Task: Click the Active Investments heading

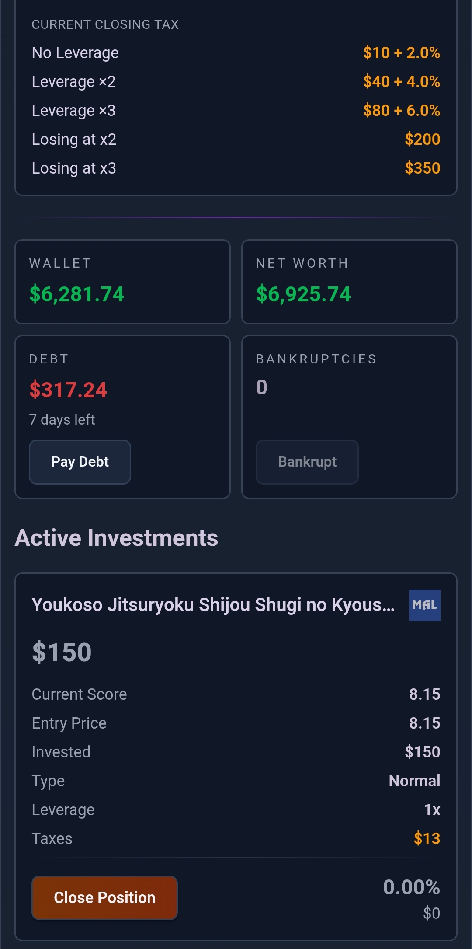Action: tap(116, 538)
